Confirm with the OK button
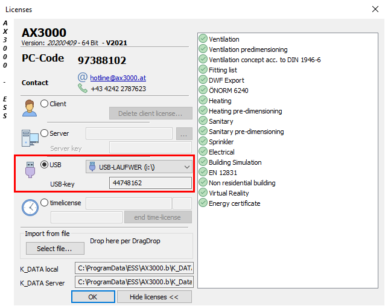The image size is (385, 306). [x=93, y=297]
